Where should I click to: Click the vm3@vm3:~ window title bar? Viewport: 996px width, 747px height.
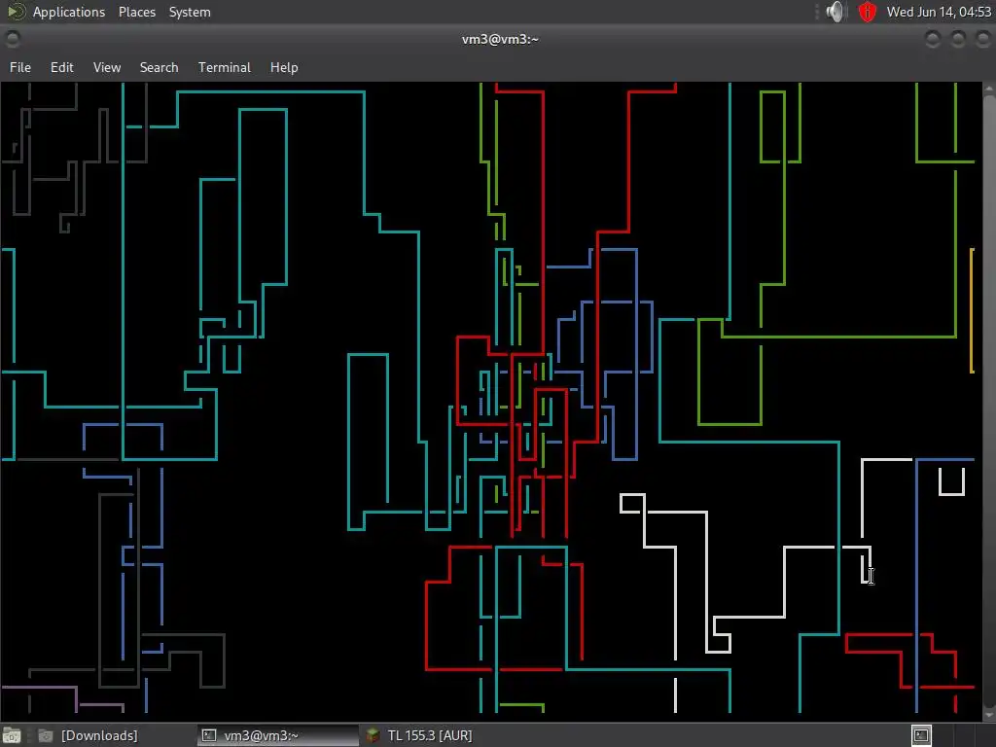(x=500, y=39)
